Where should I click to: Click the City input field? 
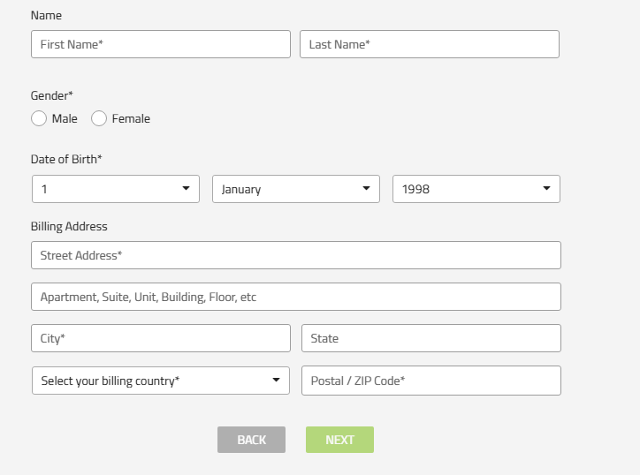[160, 338]
